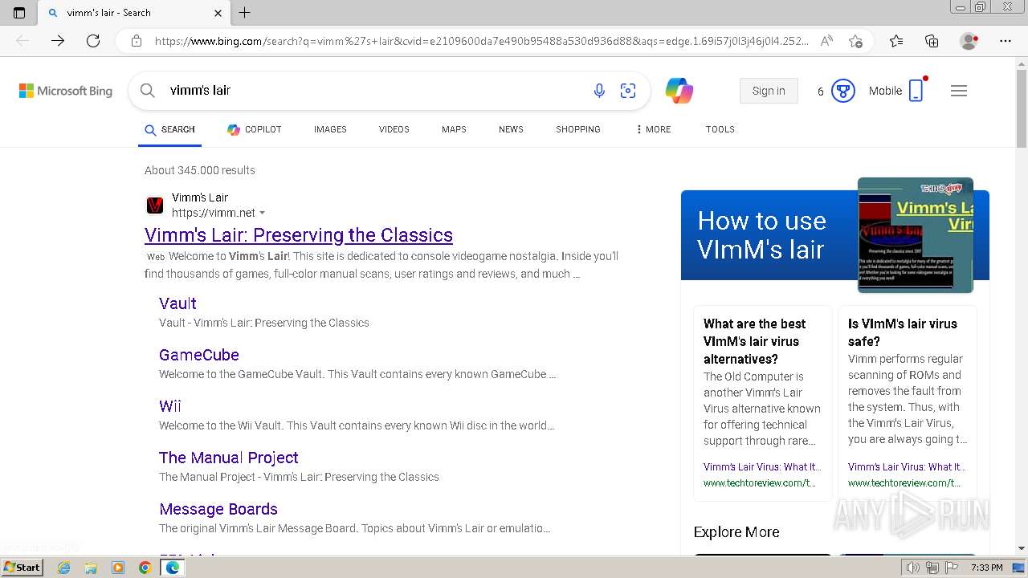Click the How to use VImM's lair thumbnail
The width and height of the screenshot is (1028, 578).
(916, 235)
